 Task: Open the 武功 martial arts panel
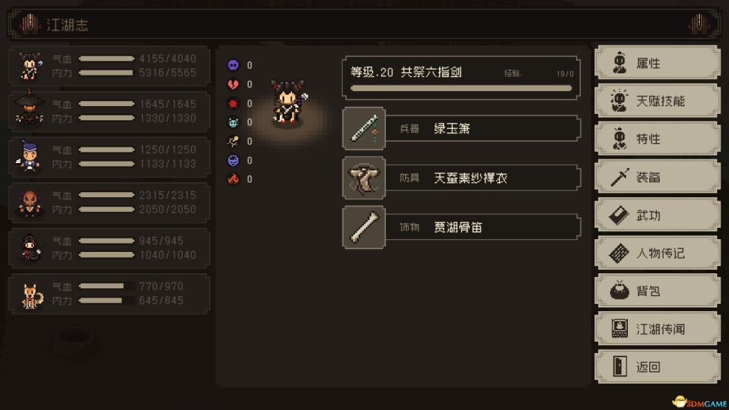pos(657,215)
